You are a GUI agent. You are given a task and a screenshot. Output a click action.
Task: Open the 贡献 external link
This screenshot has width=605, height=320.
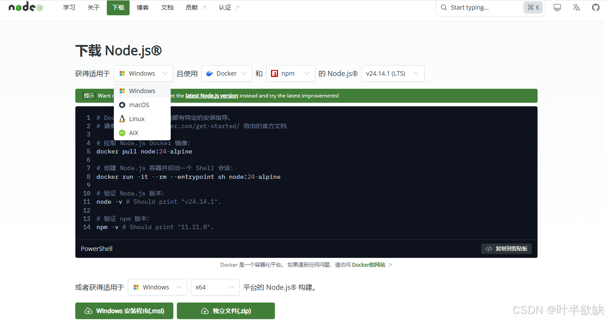(196, 7)
